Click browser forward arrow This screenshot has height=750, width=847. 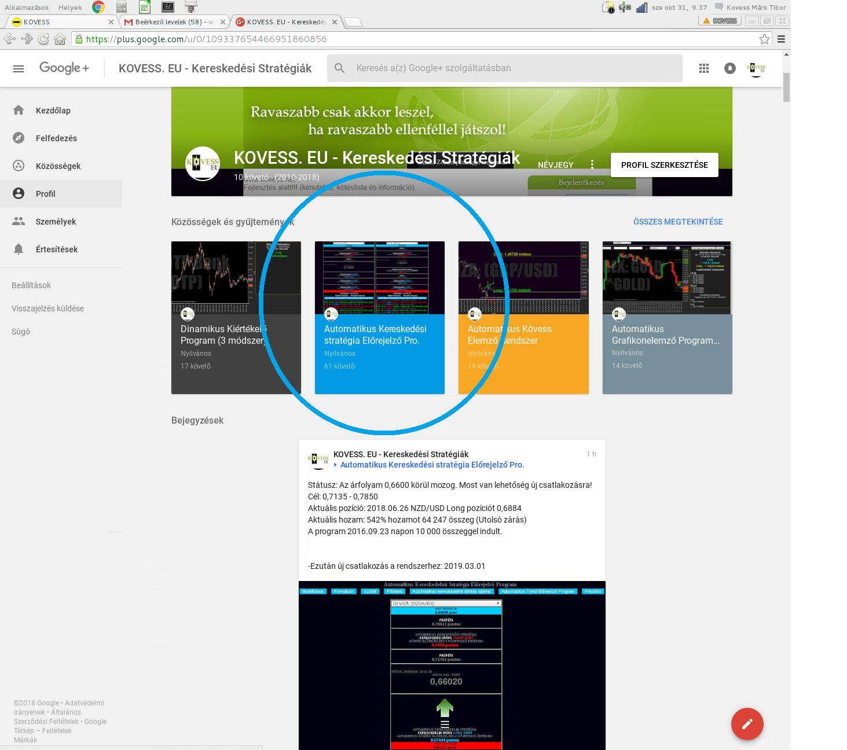coord(27,39)
